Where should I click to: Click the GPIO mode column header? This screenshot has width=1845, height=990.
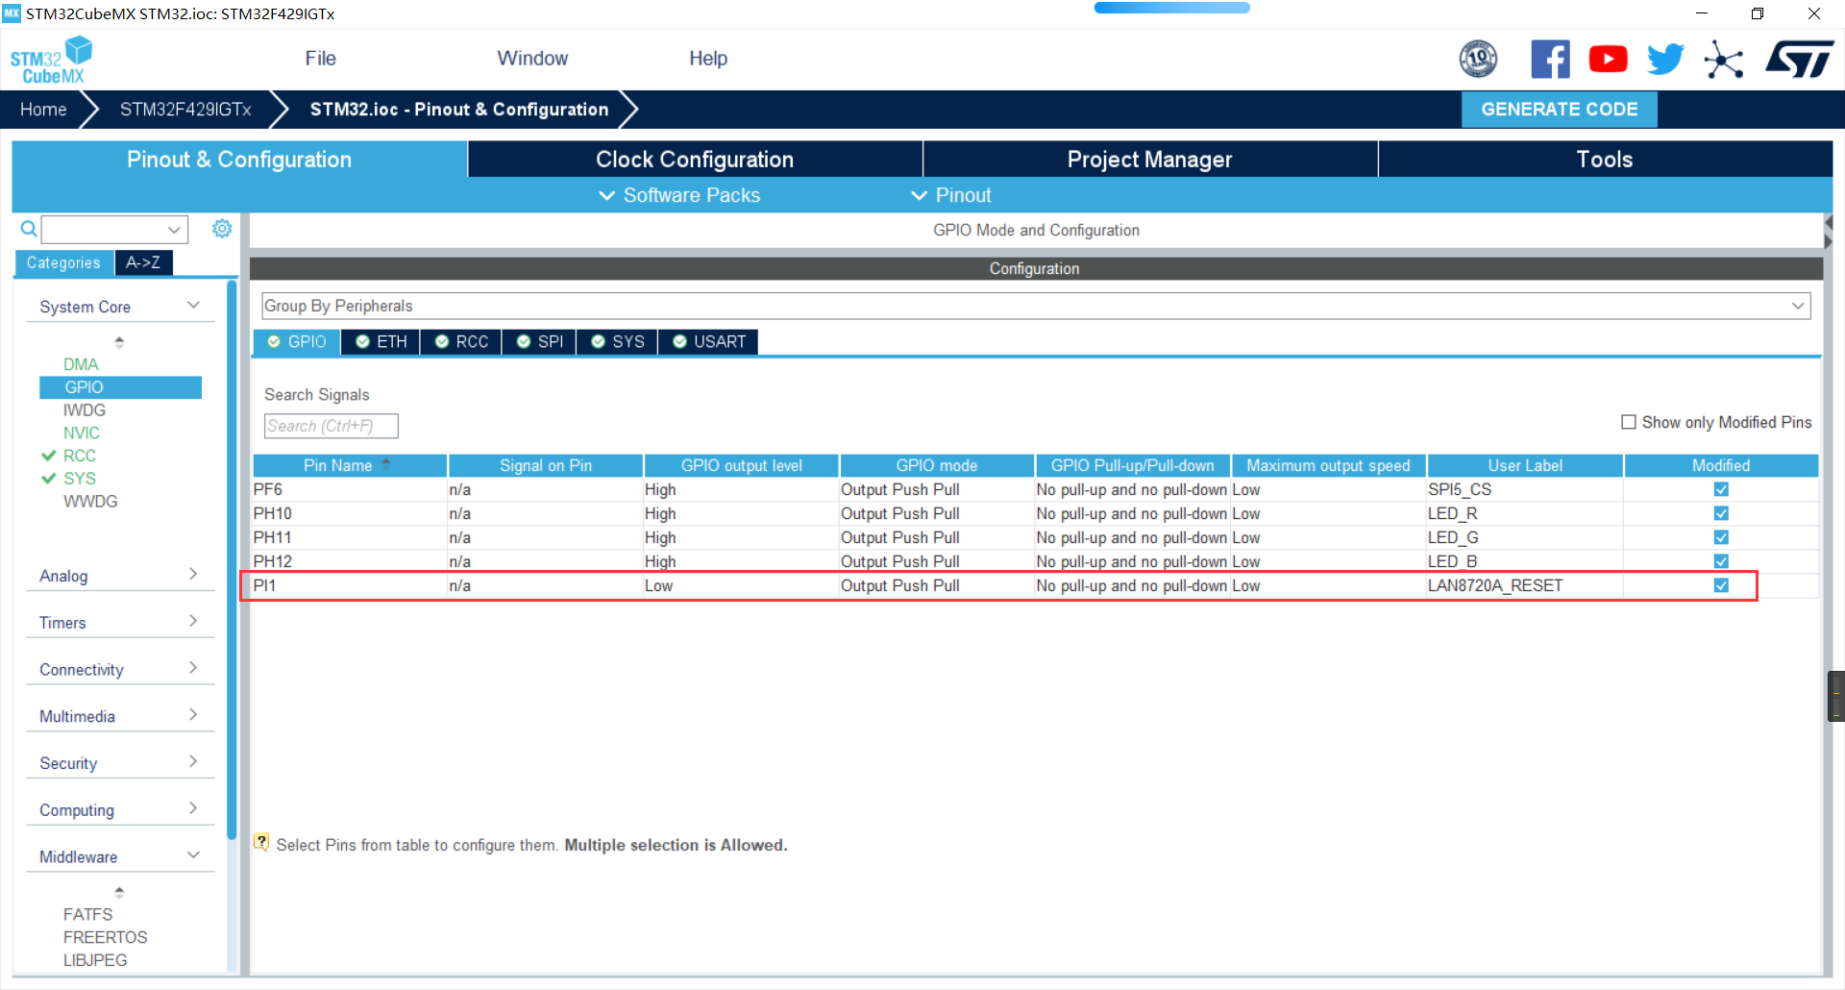coord(937,465)
